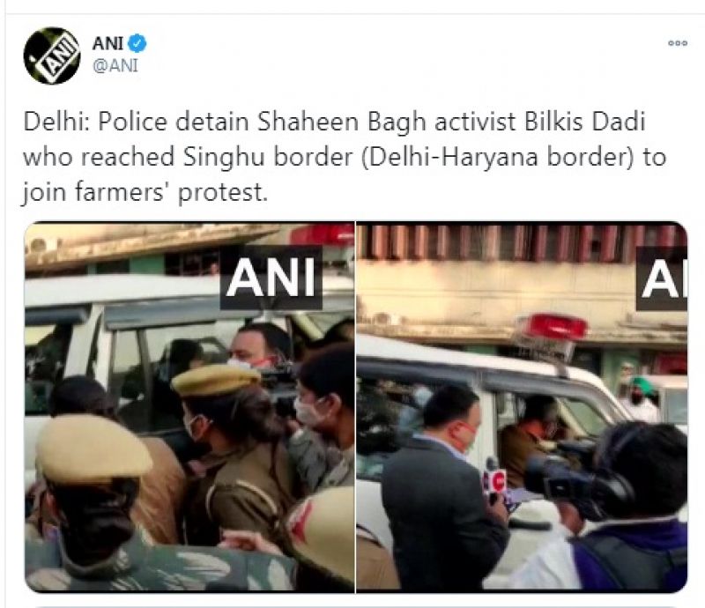
Task: Click "farmers' protest." at the tweet end
Action: (171, 192)
